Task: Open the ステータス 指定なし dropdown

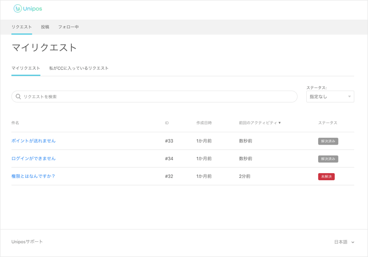Action: click(x=330, y=96)
